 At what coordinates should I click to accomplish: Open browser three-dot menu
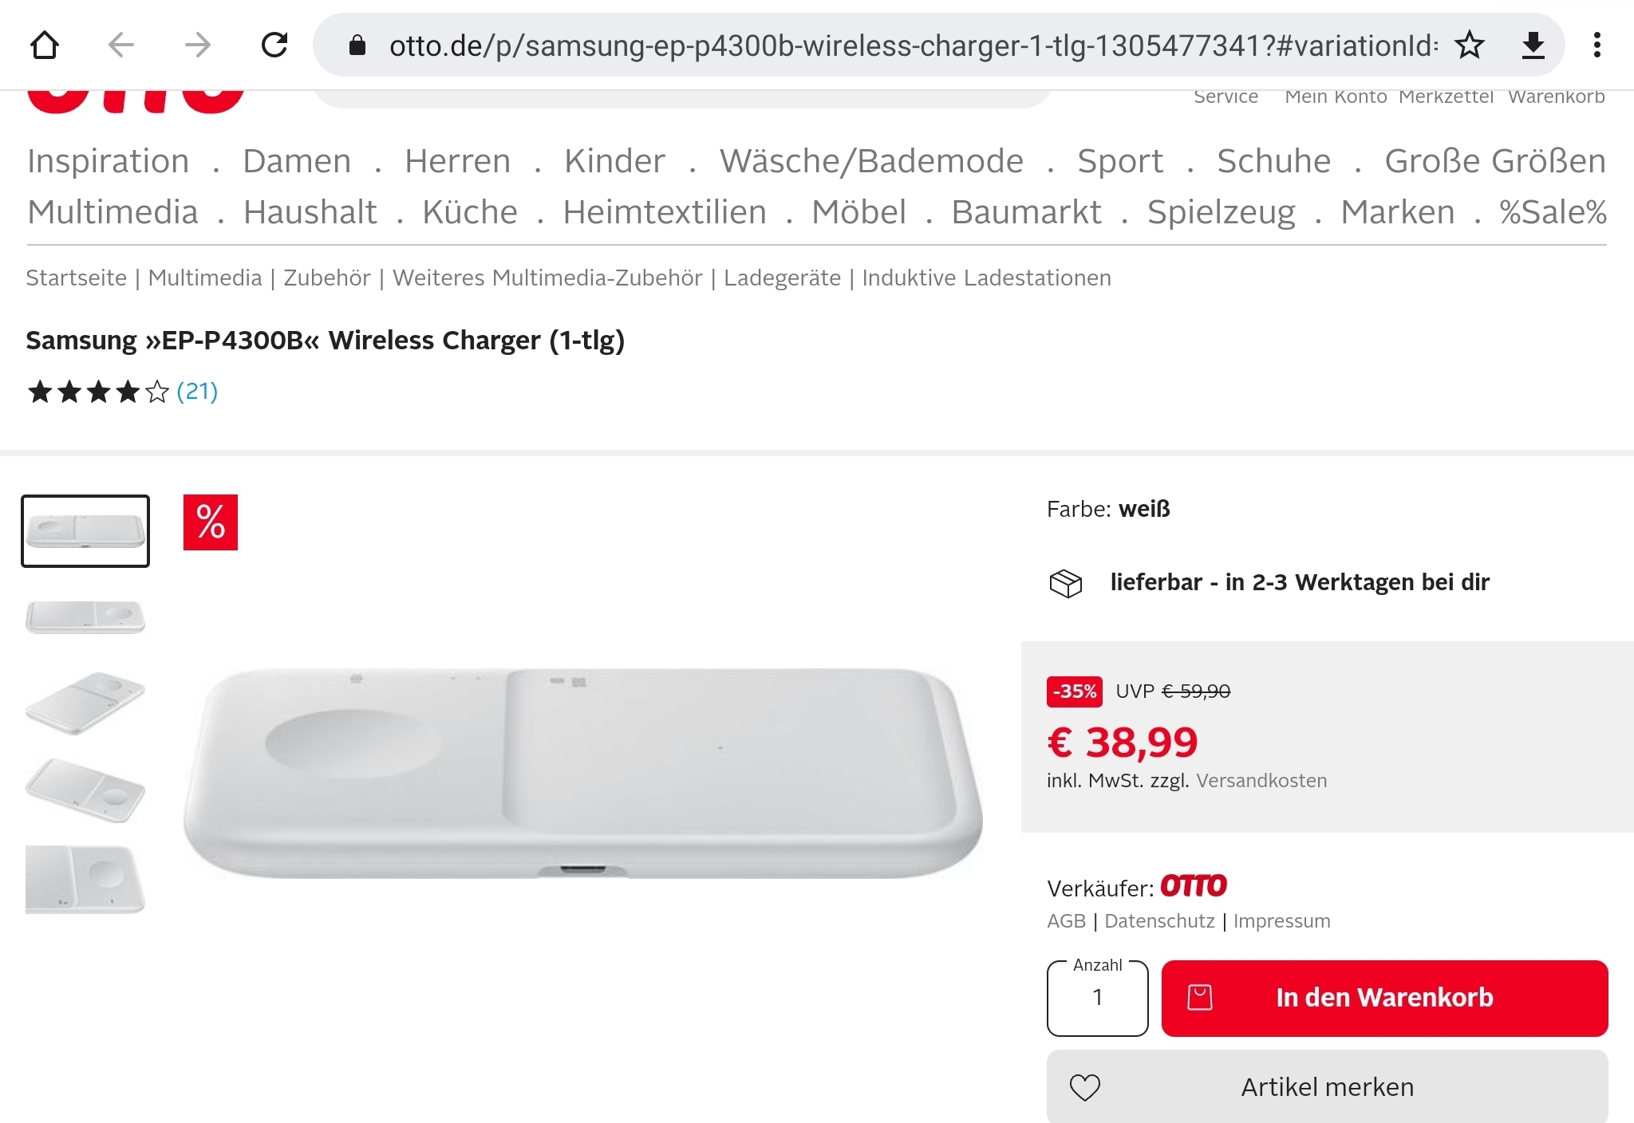click(x=1597, y=45)
